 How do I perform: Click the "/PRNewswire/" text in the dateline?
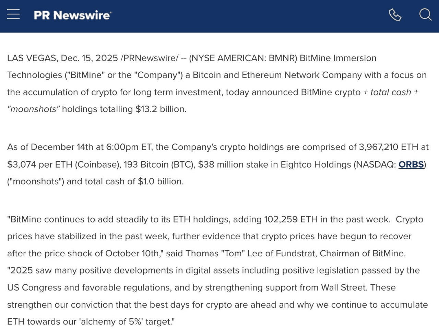[x=149, y=58]
